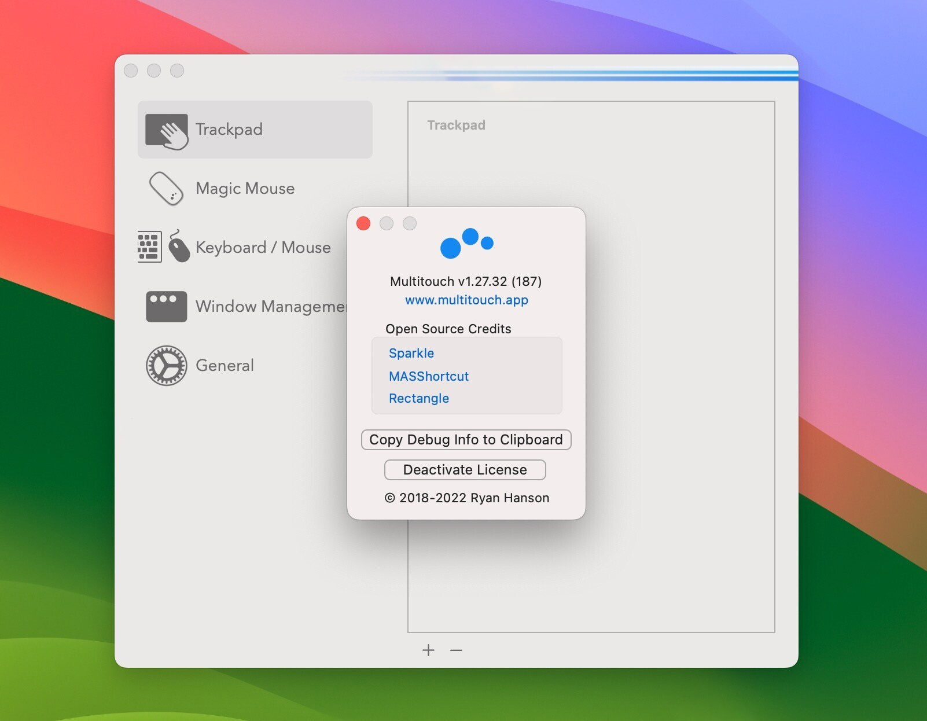Open the Sparkle credit link
Image resolution: width=927 pixels, height=721 pixels.
point(411,353)
